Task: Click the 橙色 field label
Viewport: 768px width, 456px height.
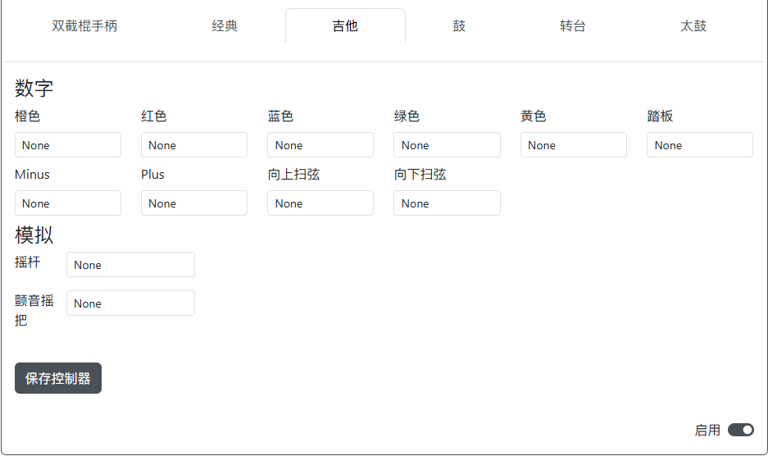Action: pyautogui.click(x=27, y=116)
